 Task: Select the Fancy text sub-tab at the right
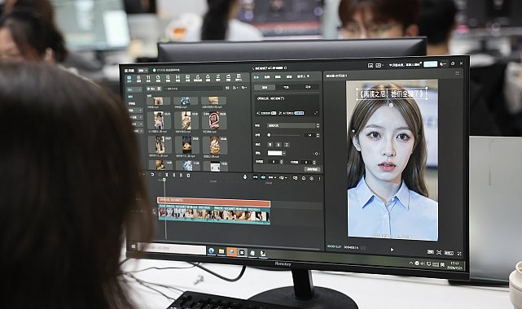(308, 87)
